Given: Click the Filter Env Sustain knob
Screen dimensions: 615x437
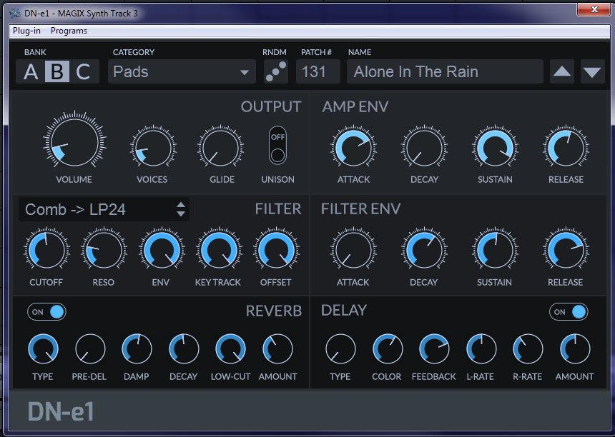Looking at the screenshot, I should click(495, 250).
